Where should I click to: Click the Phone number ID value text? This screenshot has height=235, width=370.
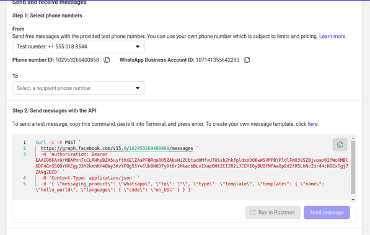77,60
